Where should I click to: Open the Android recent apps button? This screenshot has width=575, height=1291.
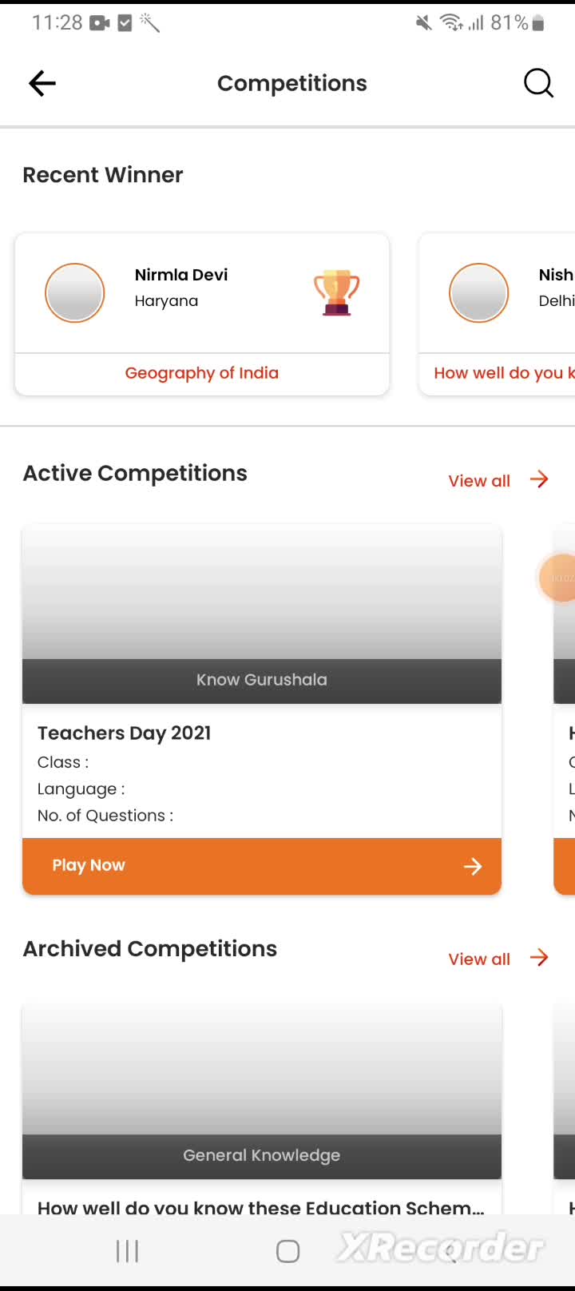click(x=128, y=1251)
